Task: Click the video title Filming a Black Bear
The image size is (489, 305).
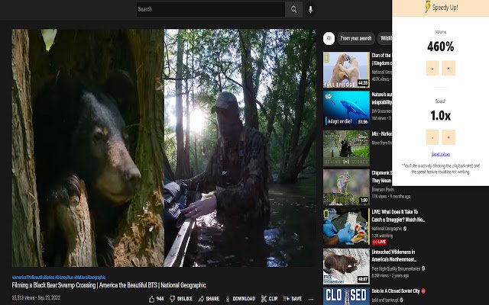Action: pyautogui.click(x=108, y=285)
